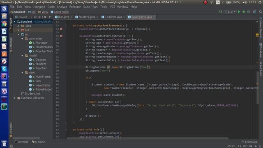
Task: Select MainFrame class in project tree
Action: point(43,77)
